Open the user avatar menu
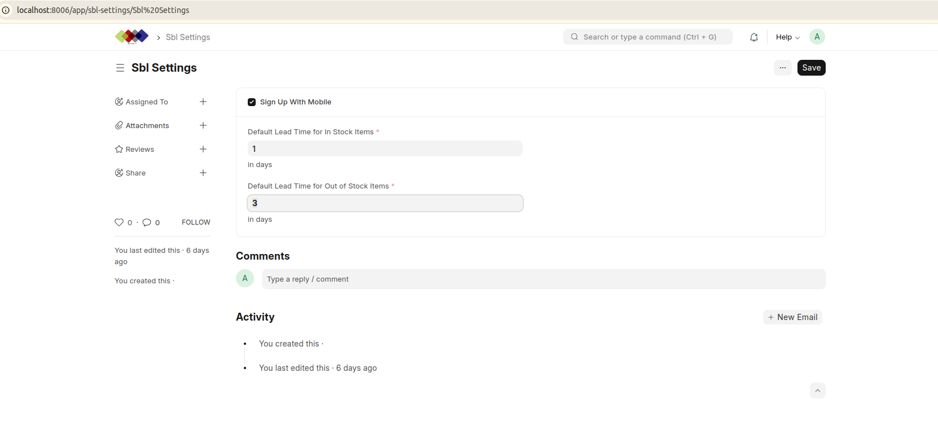 (817, 37)
